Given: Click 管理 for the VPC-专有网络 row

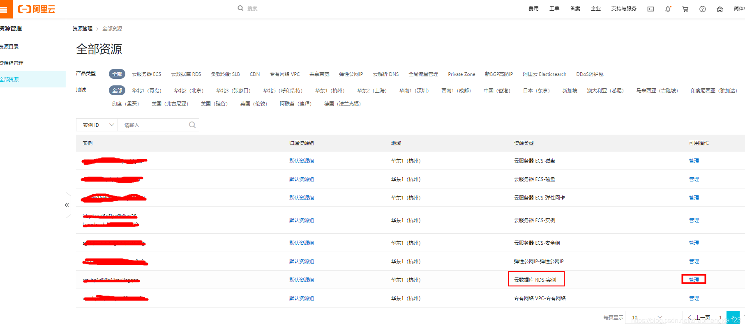Looking at the screenshot, I should 694,298.
